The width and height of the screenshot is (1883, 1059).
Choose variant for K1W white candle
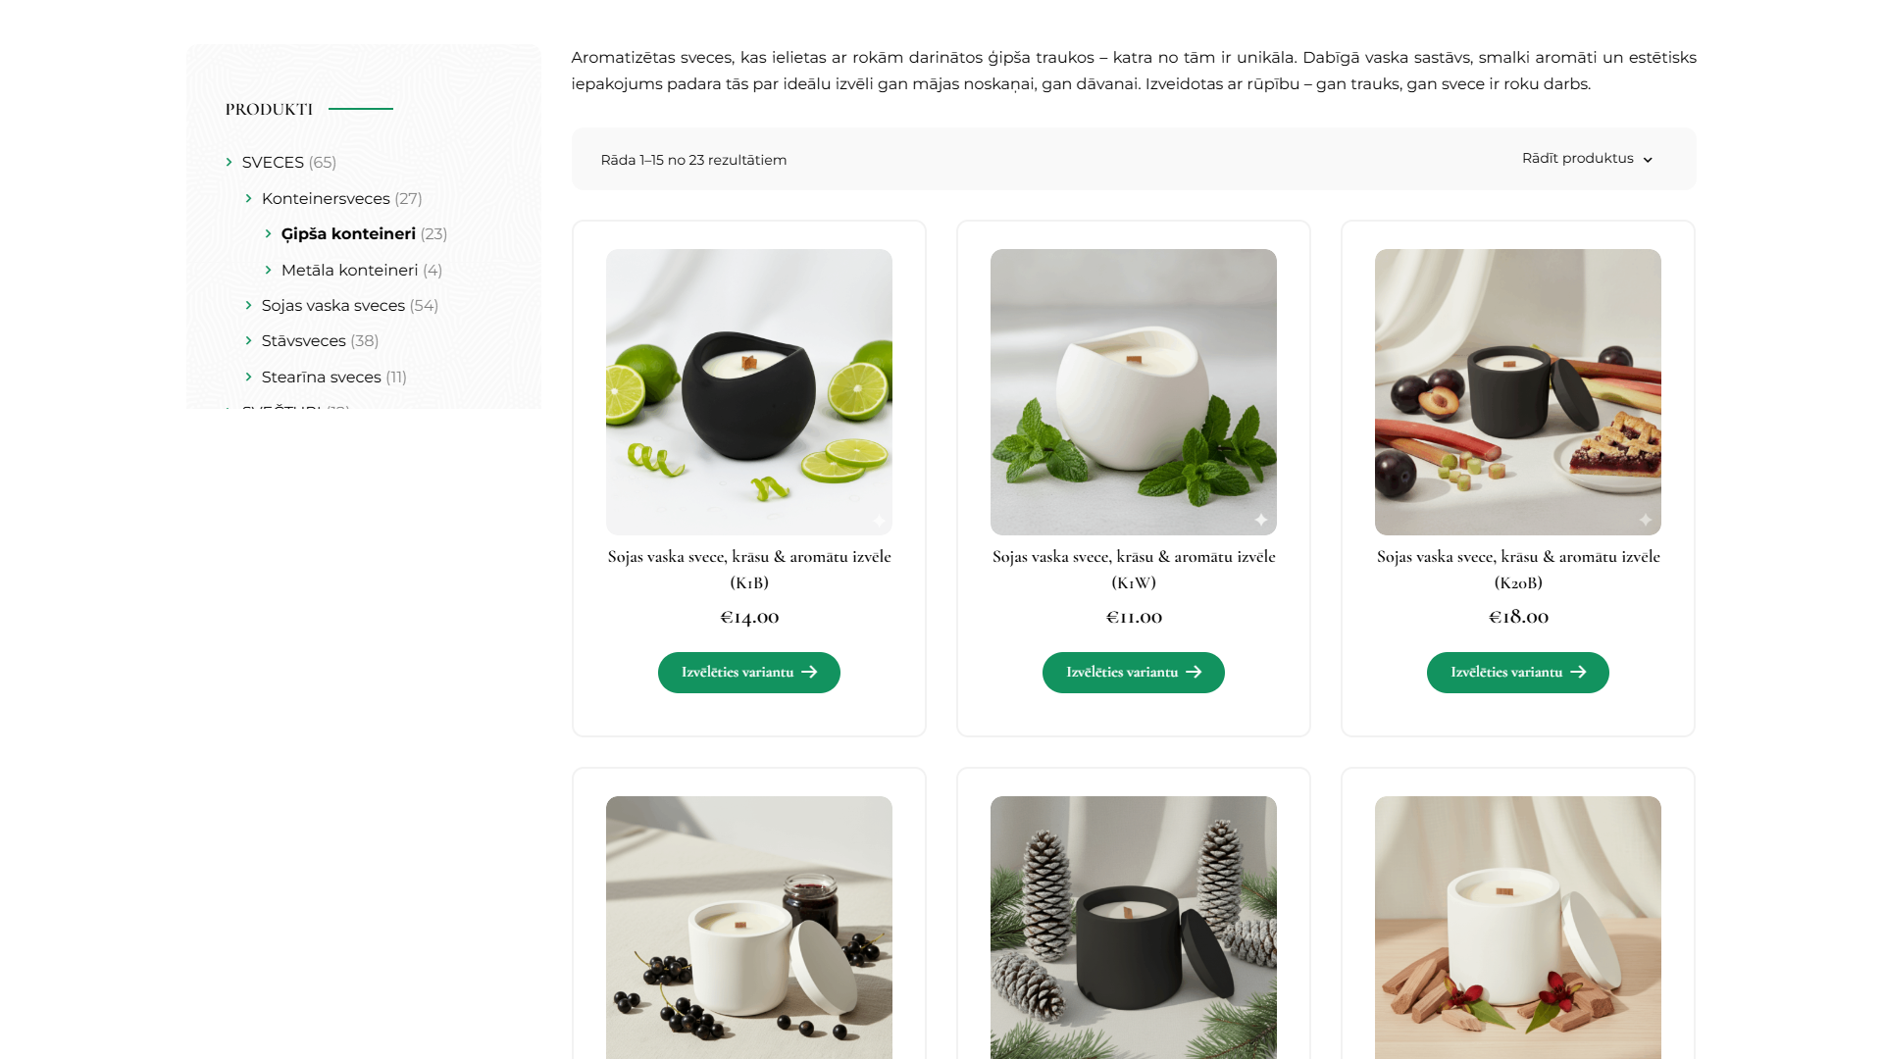[x=1134, y=673]
